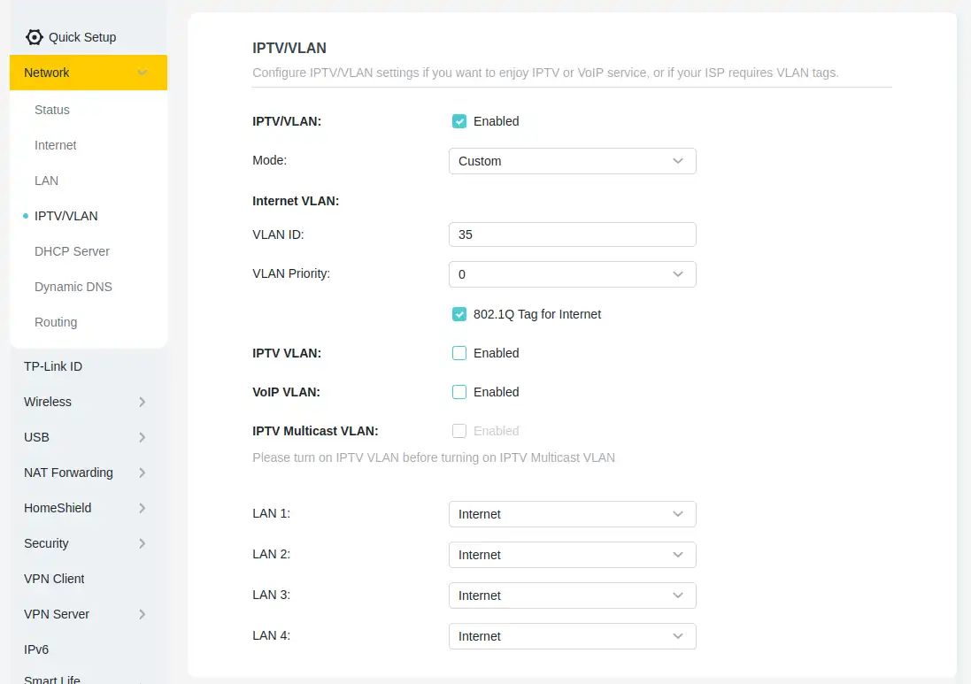Click the VoIP VLAN label

click(x=286, y=392)
